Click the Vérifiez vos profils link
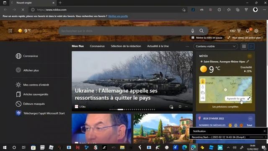The width and height of the screenshot is (268, 151). click(118, 16)
